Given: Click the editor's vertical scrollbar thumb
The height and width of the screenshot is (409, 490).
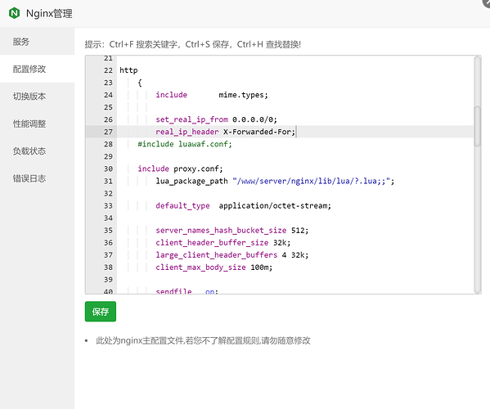Looking at the screenshot, I should (x=477, y=126).
